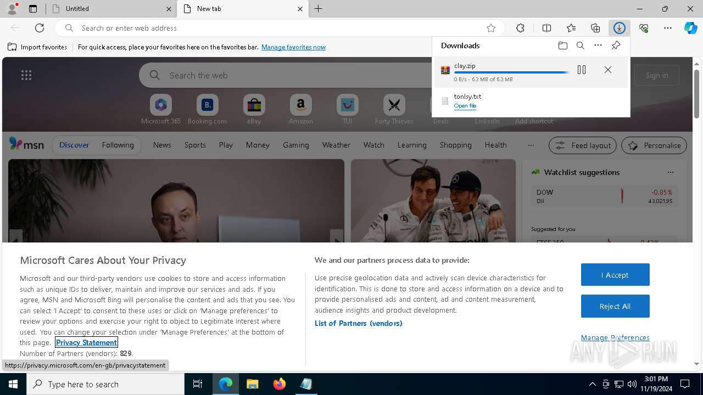703x395 pixels.
Task: Open File Explorer from taskbar
Action: pyautogui.click(x=252, y=384)
